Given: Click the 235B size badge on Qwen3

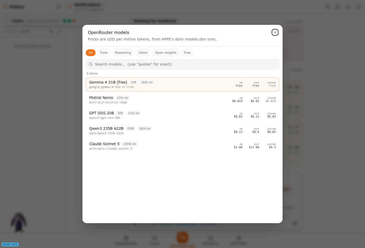Looking at the screenshot, I should [131, 128].
